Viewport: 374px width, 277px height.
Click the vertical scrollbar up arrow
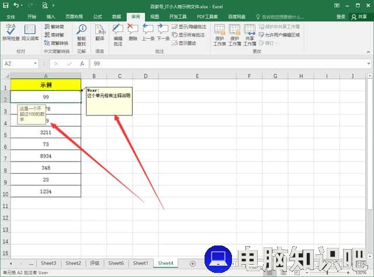pos(370,76)
